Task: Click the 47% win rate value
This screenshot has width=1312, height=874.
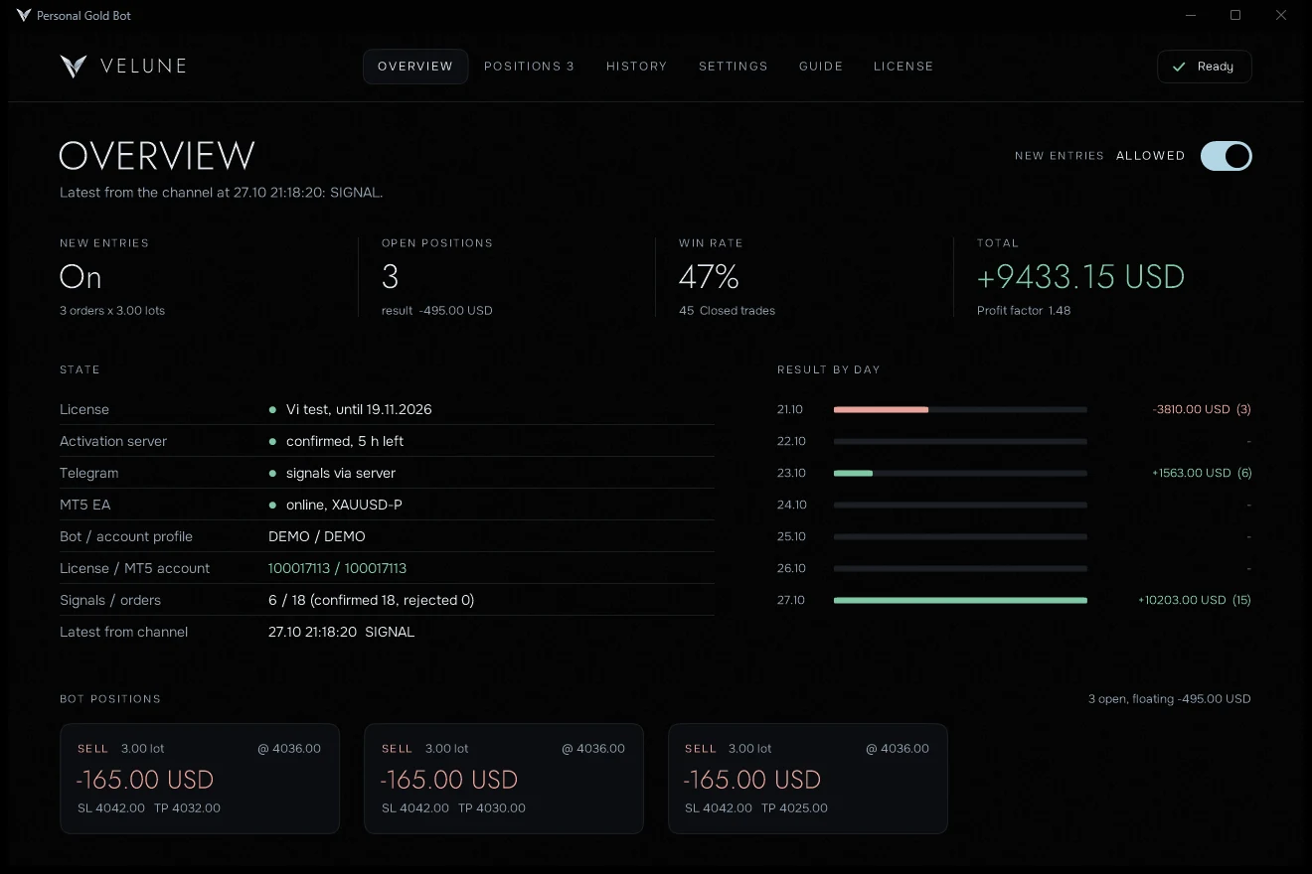Action: 709,276
